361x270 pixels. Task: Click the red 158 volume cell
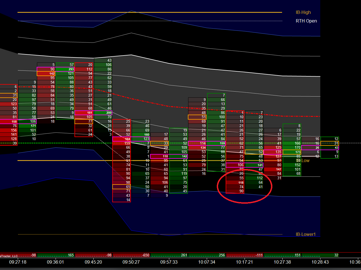(9, 122)
